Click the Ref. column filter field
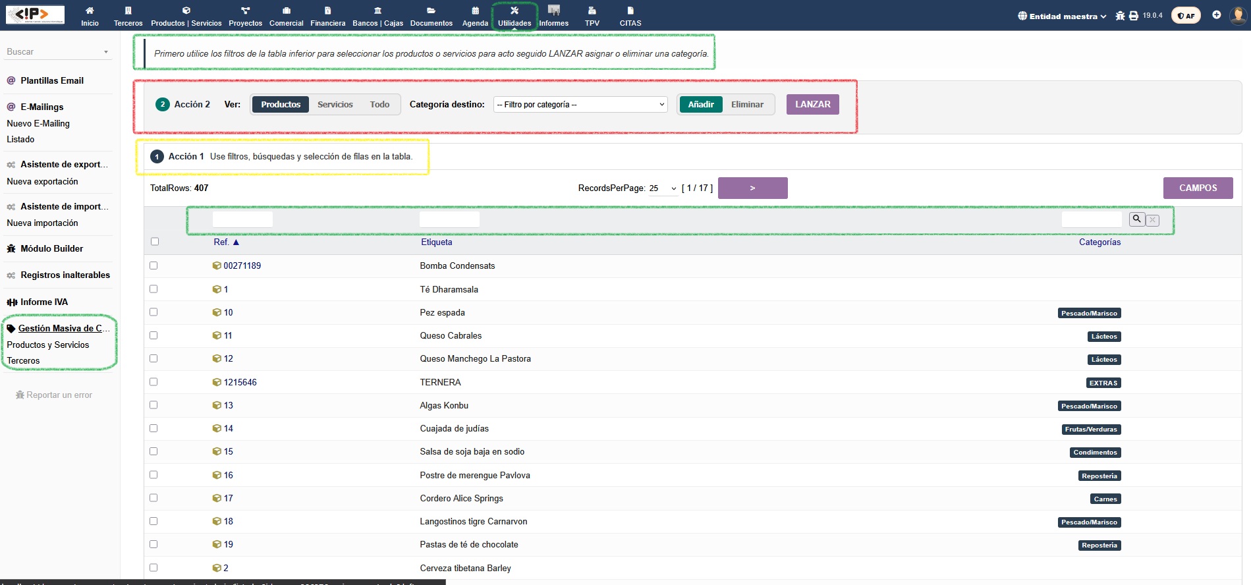Screen dimensions: 1251x585 242,219
